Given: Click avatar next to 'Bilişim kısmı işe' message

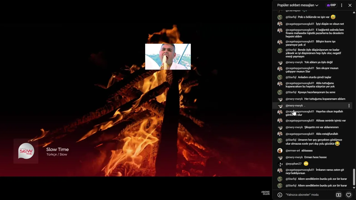Looking at the screenshot, I should pos(280,42).
